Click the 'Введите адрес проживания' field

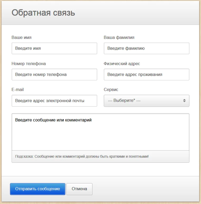click(x=146, y=74)
